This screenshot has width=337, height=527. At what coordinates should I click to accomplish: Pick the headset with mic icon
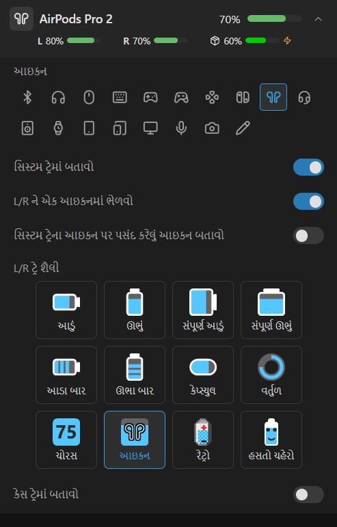(x=304, y=98)
